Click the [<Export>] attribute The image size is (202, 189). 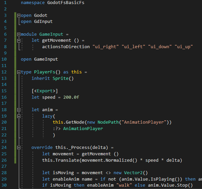click(45, 91)
